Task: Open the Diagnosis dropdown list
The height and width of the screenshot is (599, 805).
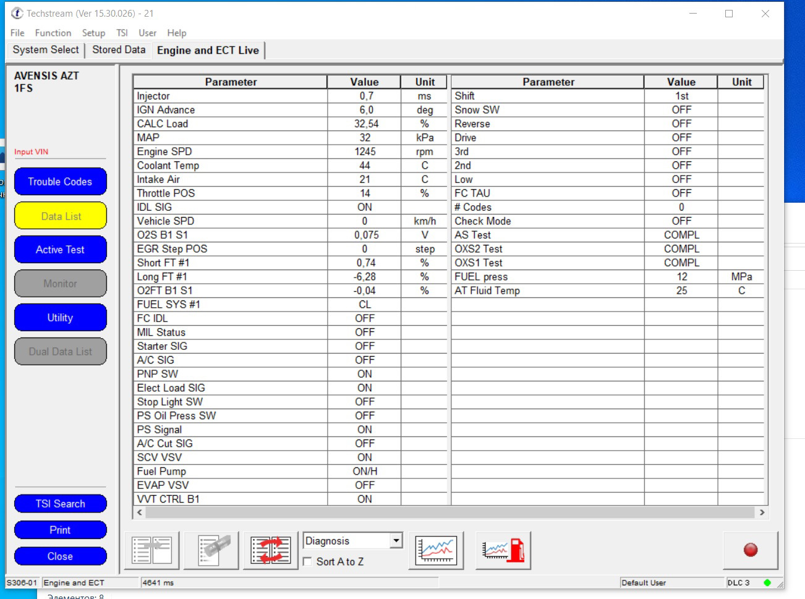Action: [396, 541]
